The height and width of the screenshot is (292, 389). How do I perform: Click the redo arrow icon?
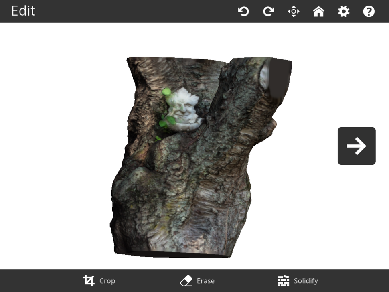[x=269, y=12]
